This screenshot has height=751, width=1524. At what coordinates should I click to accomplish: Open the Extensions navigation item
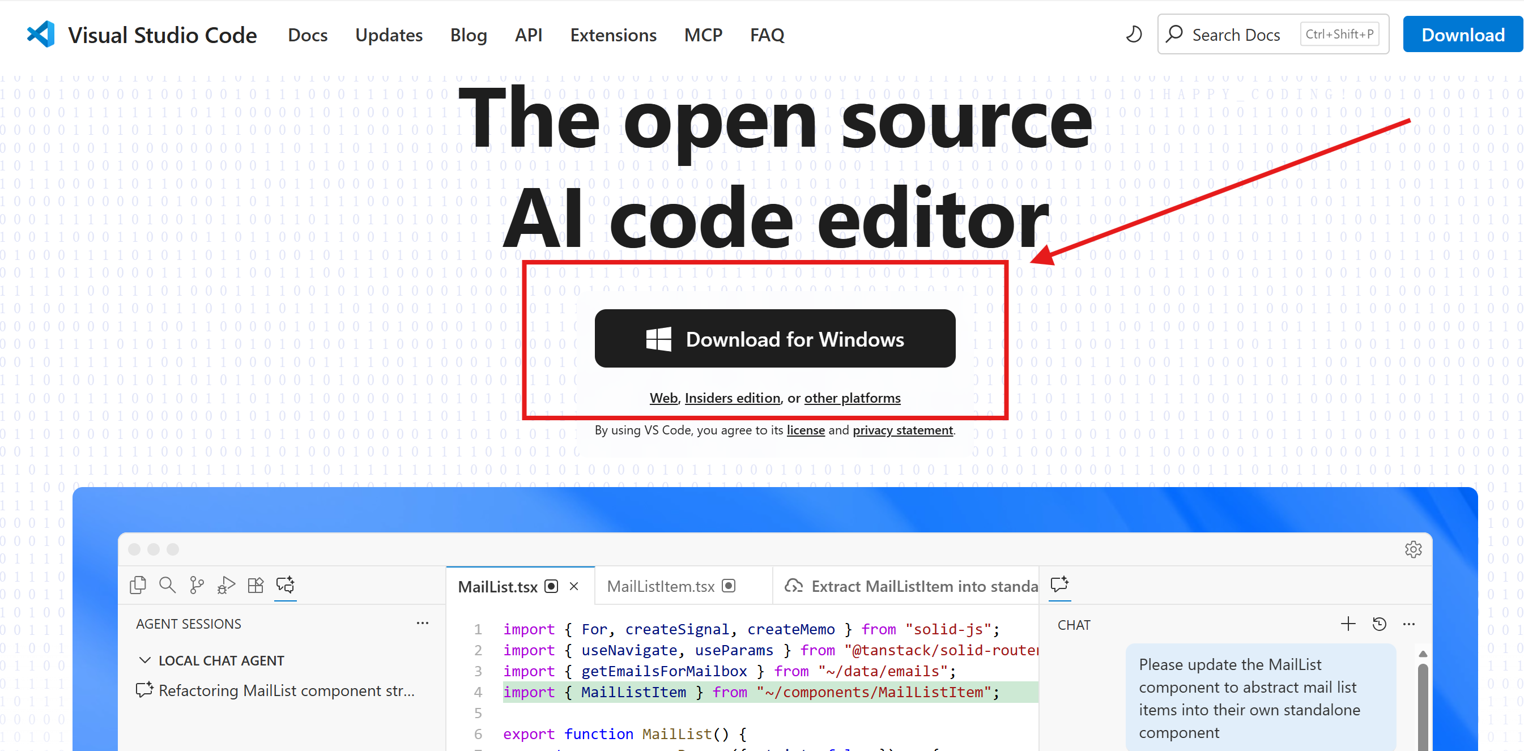pos(613,35)
